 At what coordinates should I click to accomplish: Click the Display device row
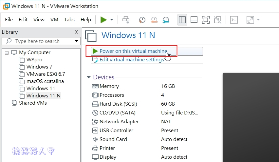[x=147, y=157]
